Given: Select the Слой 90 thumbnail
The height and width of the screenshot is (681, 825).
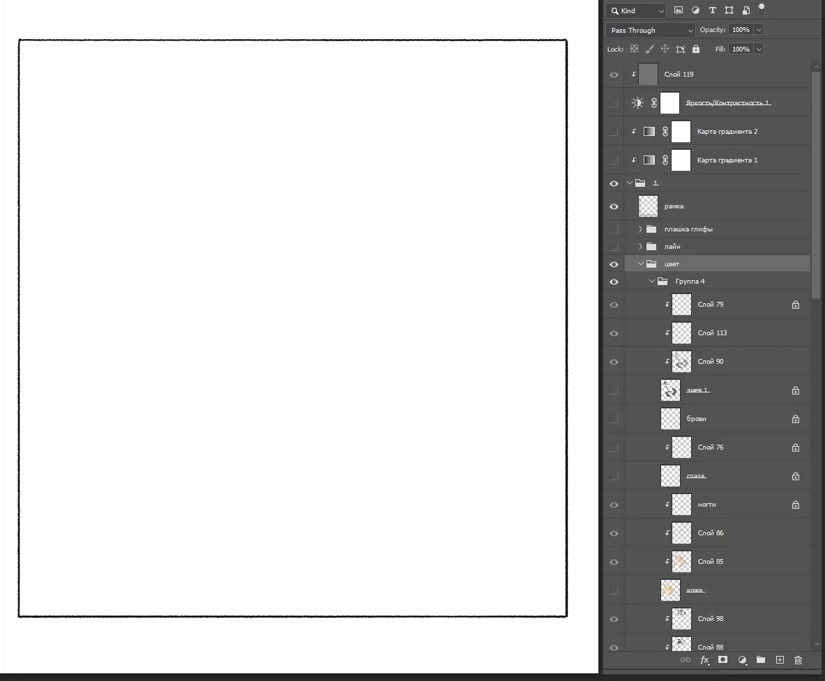Looking at the screenshot, I should point(682,362).
